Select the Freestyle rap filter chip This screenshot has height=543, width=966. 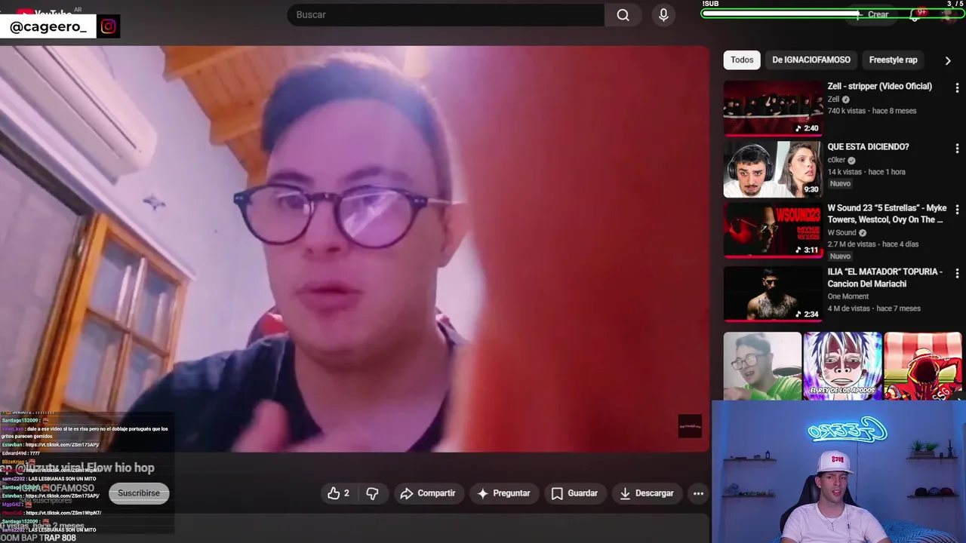893,60
